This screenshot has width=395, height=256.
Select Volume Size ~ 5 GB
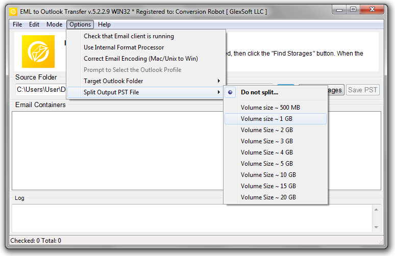(x=276, y=164)
